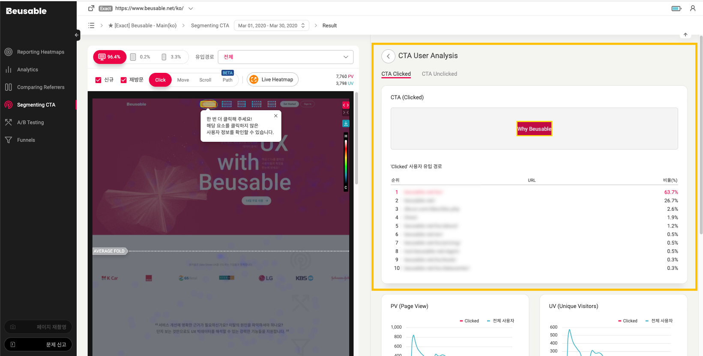703x356 pixels.
Task: Uncheck the 재방문 visitors checkbox
Action: (124, 80)
